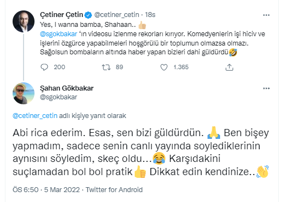Open the share icon on the tweet
Screen dimensions: 288x202
229,68
